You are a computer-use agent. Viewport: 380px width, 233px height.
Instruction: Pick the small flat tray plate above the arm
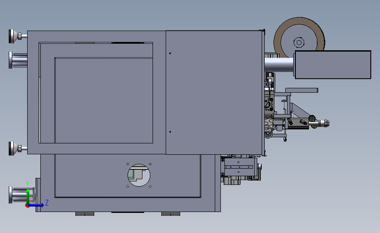[302, 90]
